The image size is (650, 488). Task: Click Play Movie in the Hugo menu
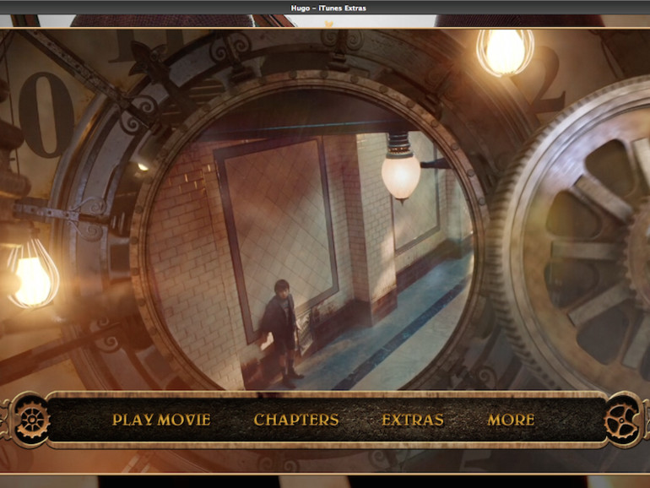[162, 420]
